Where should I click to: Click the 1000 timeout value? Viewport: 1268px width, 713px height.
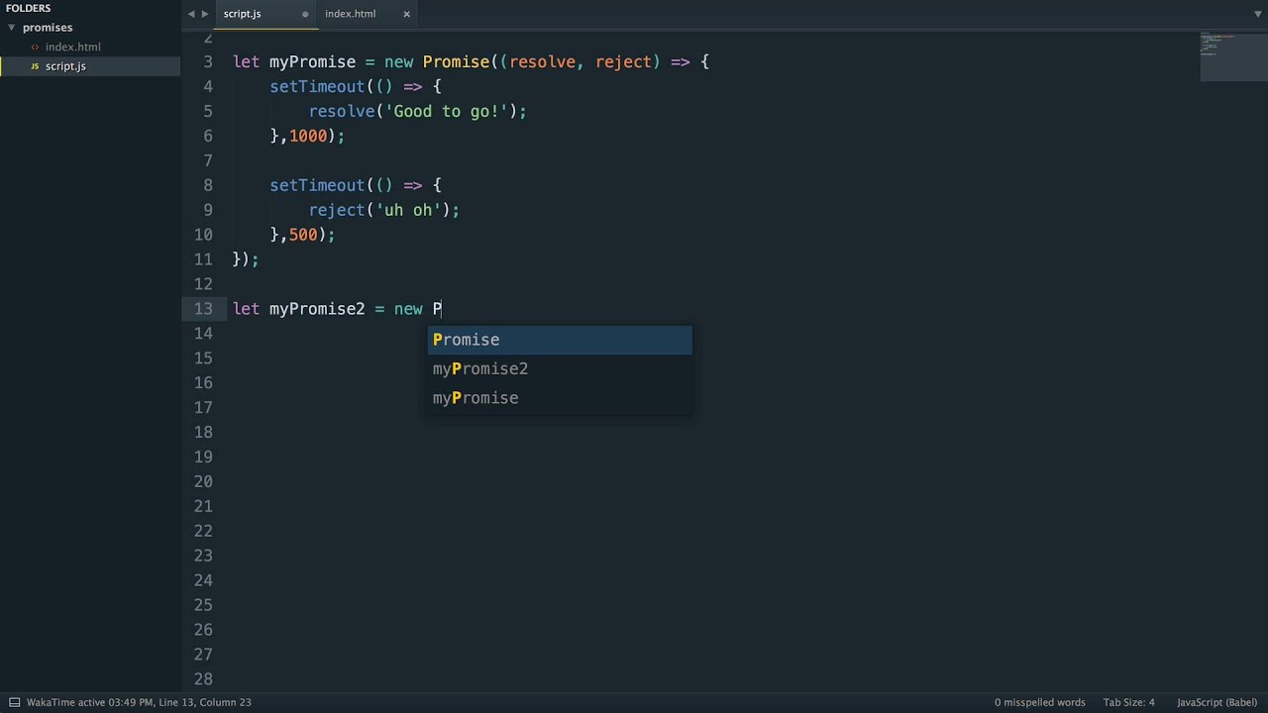coord(307,136)
